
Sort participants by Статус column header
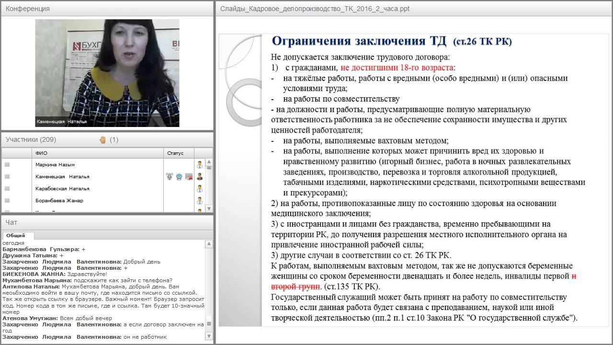(179, 153)
